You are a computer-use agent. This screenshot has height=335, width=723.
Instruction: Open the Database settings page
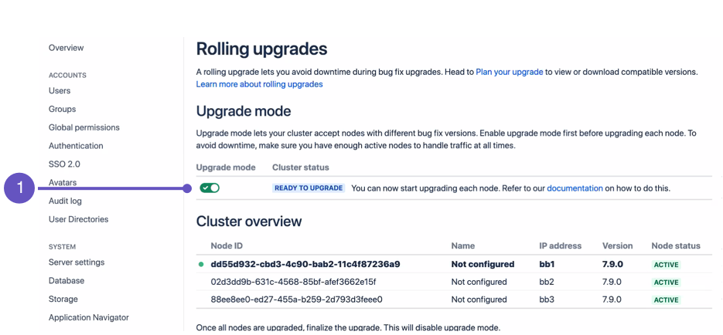[67, 281]
